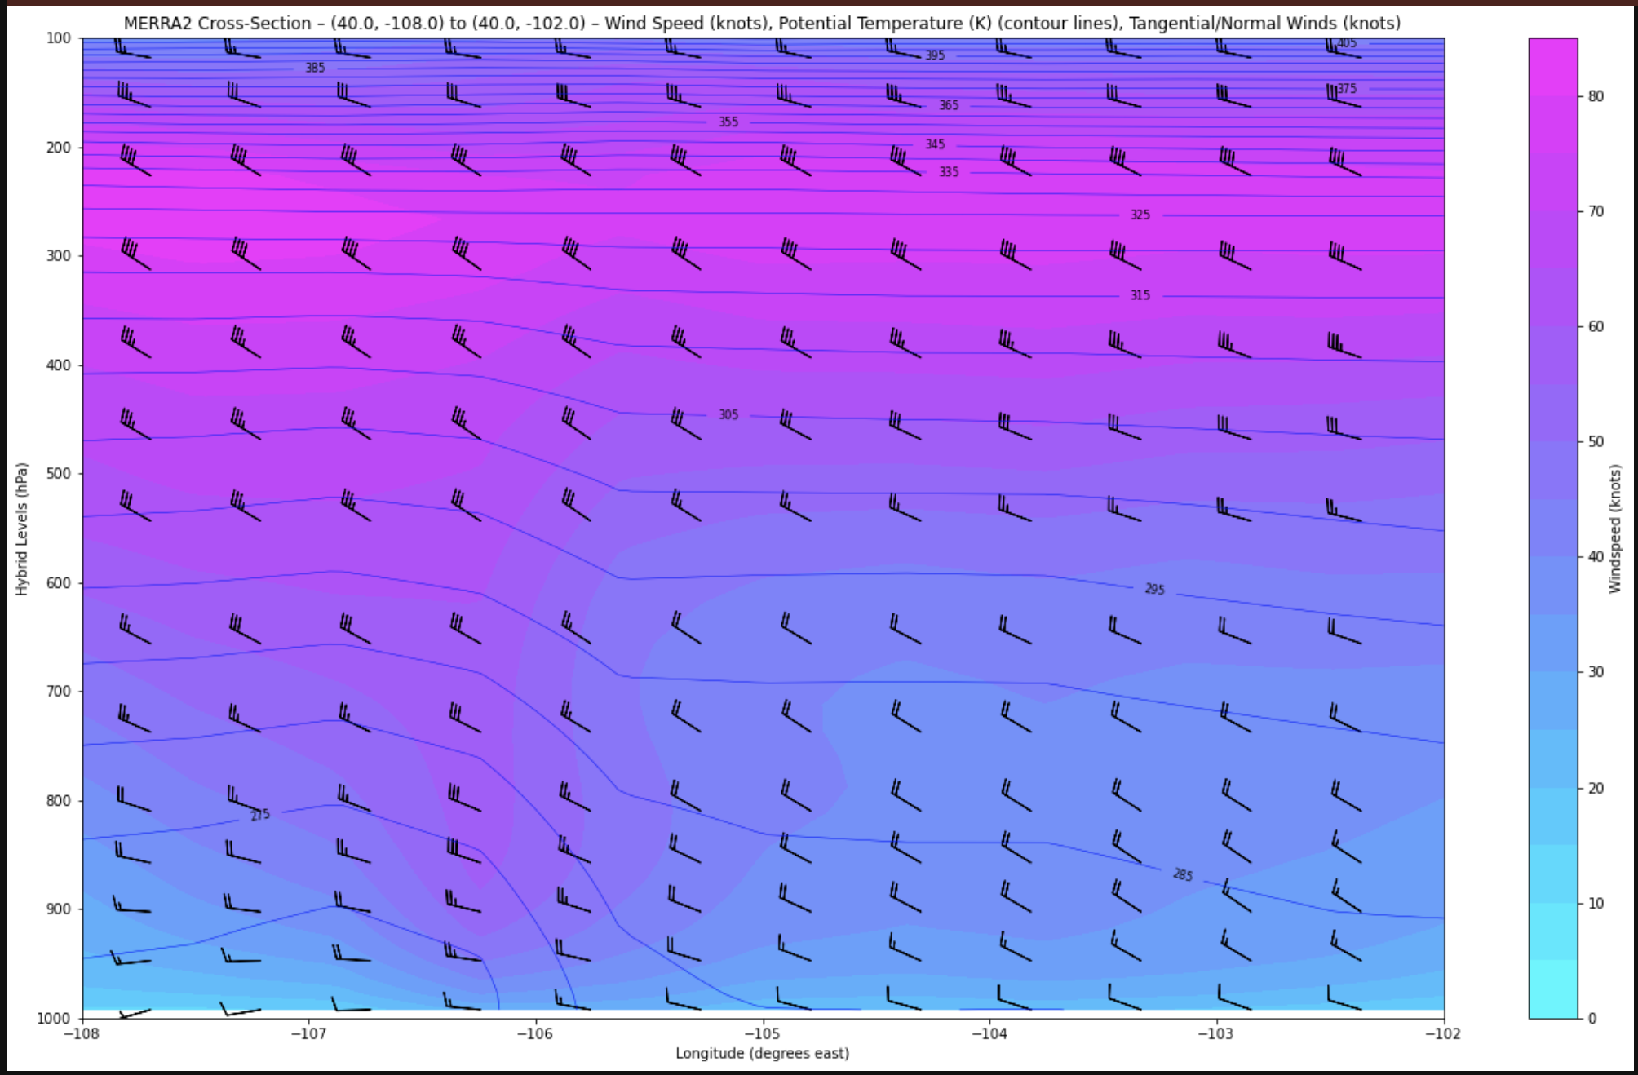This screenshot has width=1638, height=1075.
Task: Click the y-axis tick label 800
Action: 60,801
